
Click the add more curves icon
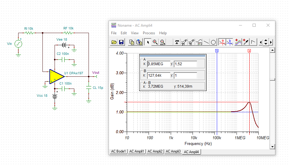click(238, 42)
